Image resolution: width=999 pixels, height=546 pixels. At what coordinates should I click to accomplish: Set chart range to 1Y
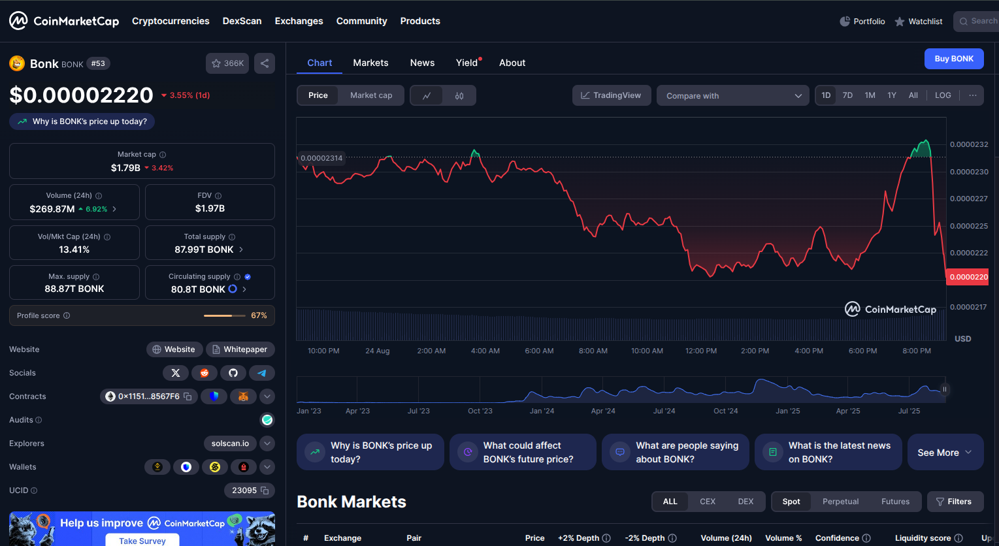click(892, 95)
